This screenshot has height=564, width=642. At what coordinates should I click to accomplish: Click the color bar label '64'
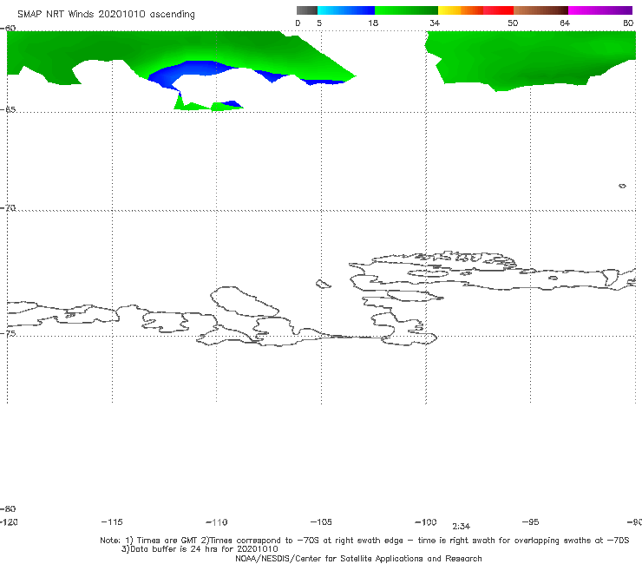click(565, 23)
